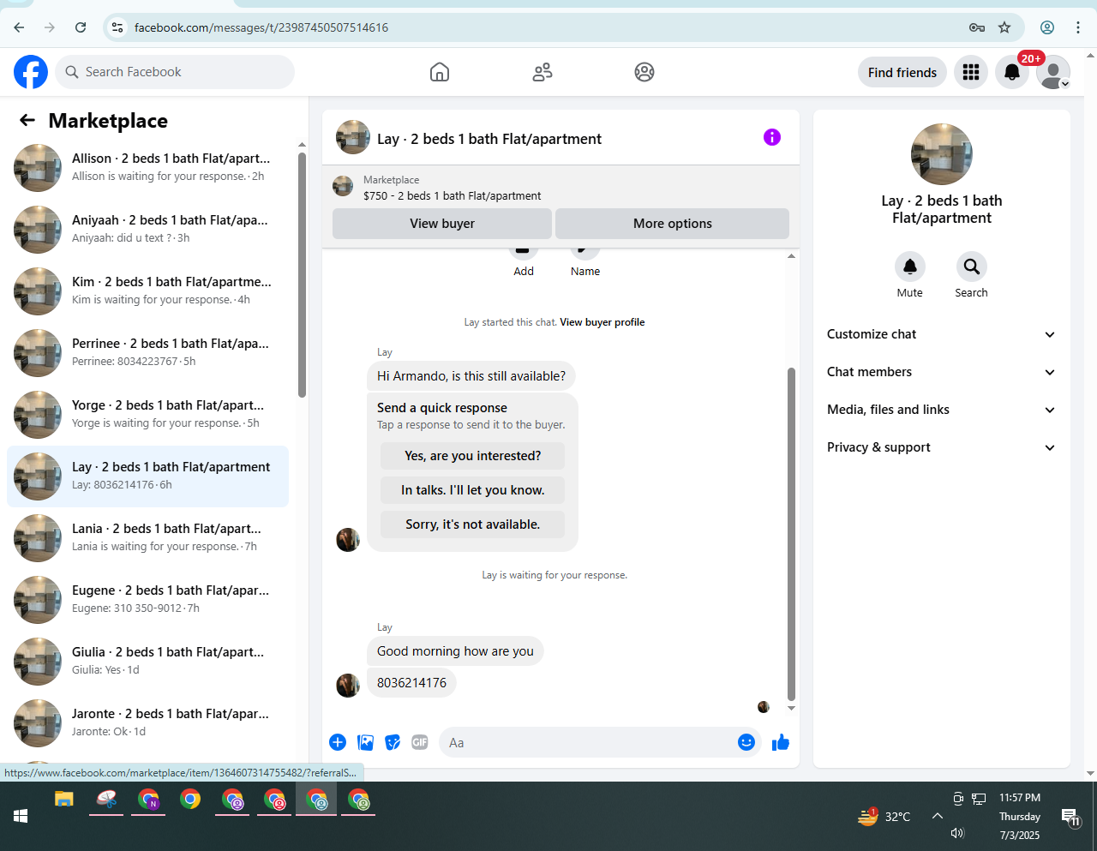Click View buyer button
This screenshot has width=1097, height=851.
tap(442, 224)
